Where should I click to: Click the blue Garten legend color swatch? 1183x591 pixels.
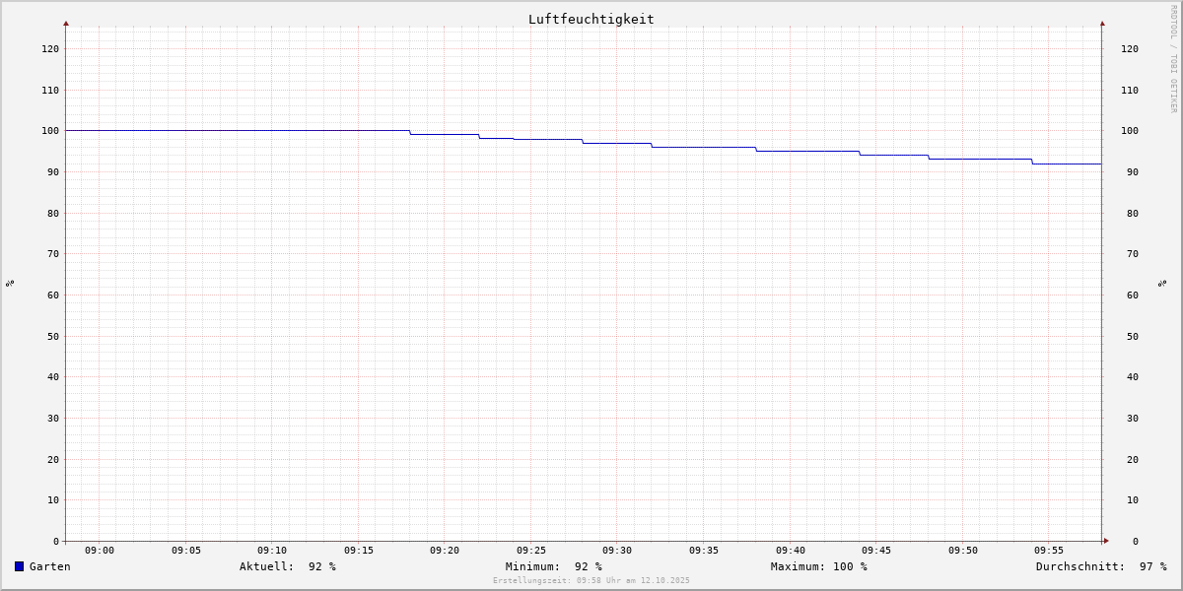coord(19,566)
